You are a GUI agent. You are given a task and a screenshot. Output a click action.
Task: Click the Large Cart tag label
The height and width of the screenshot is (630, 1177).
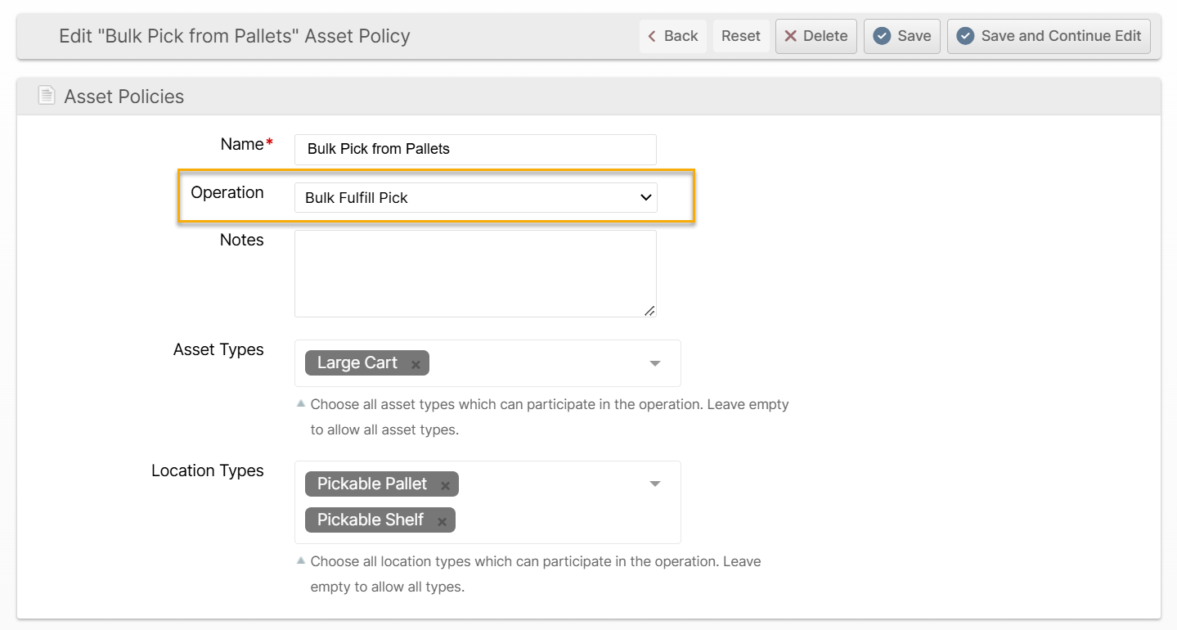(x=357, y=363)
